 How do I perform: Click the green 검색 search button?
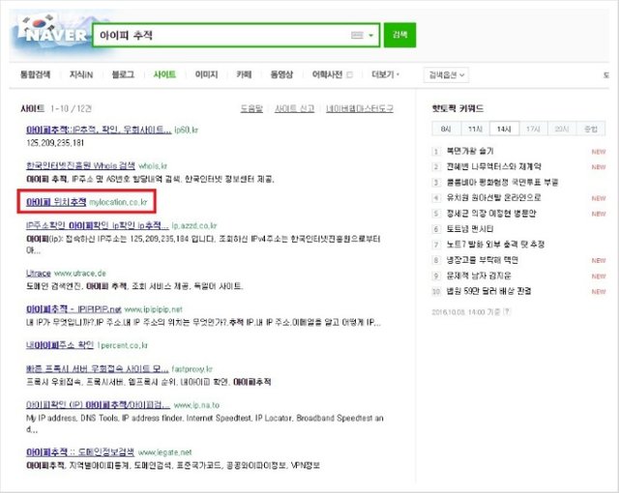399,35
